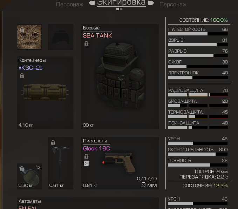238x209 pixels.
Task: Toggle the lock on Glock 18C
Action: pyautogui.click(x=86, y=156)
